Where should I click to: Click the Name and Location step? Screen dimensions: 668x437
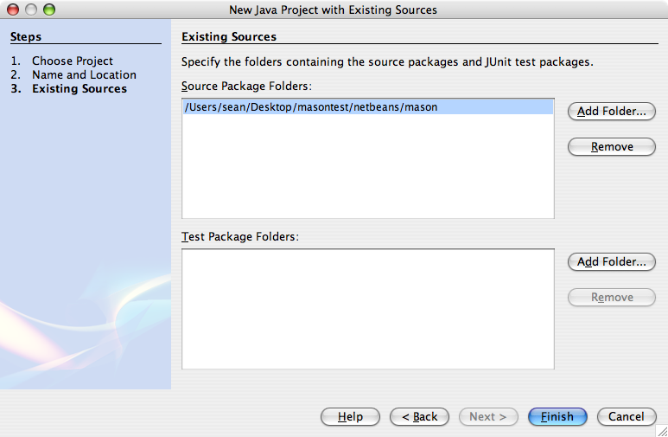click(x=84, y=75)
